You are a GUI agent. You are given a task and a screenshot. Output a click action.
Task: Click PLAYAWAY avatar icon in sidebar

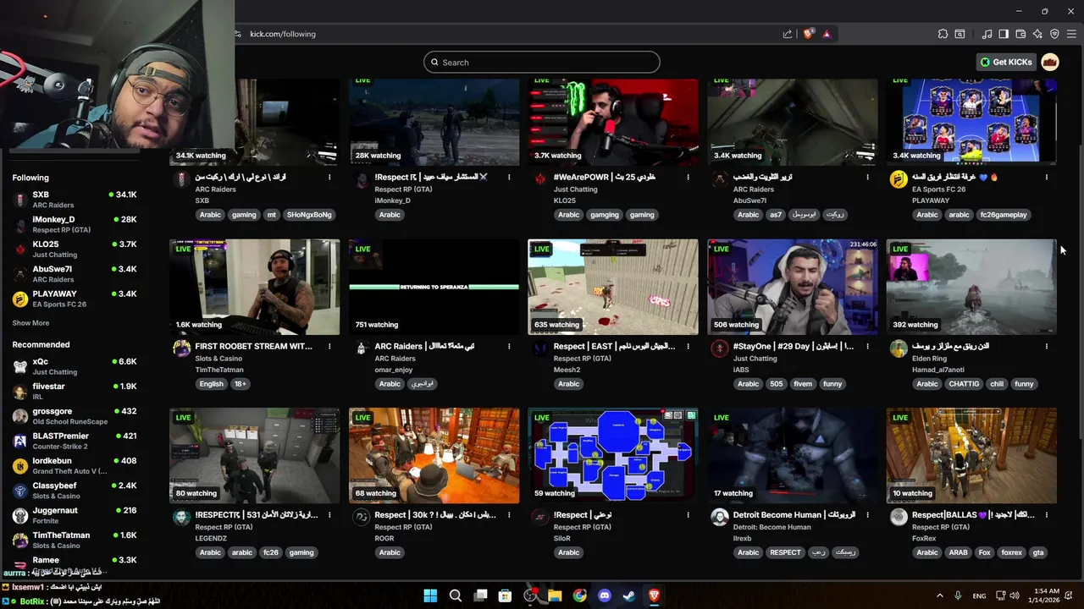tap(20, 299)
